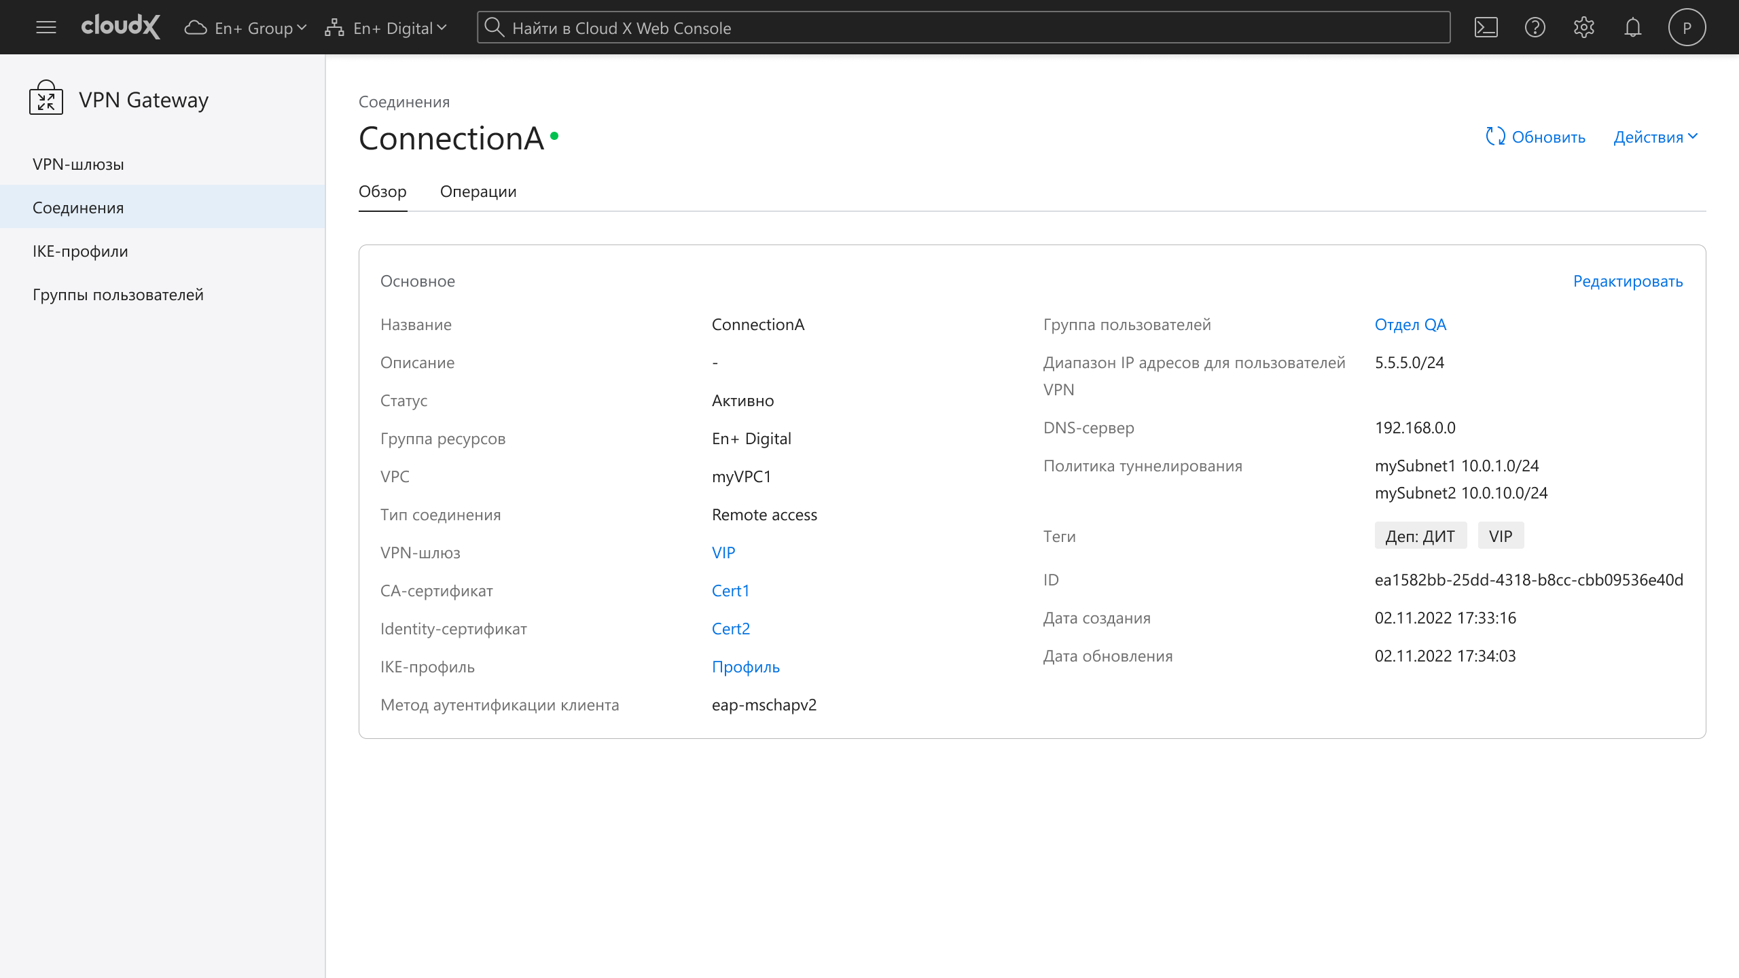The image size is (1739, 978).
Task: Open settings gear in top bar
Action: [x=1583, y=27]
